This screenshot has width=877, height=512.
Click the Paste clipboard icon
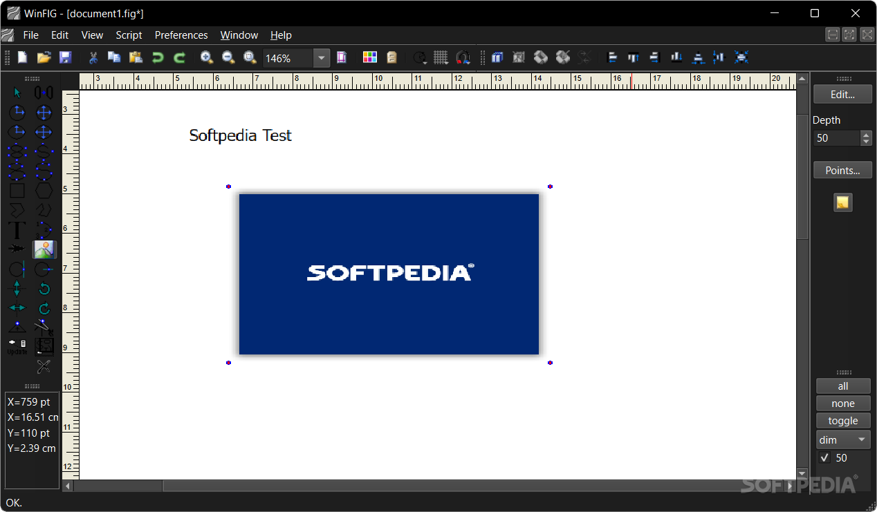(x=136, y=58)
